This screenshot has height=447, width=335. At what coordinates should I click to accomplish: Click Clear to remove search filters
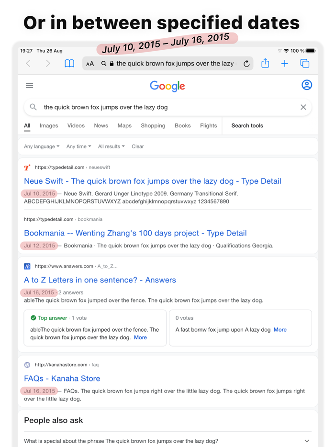[137, 146]
